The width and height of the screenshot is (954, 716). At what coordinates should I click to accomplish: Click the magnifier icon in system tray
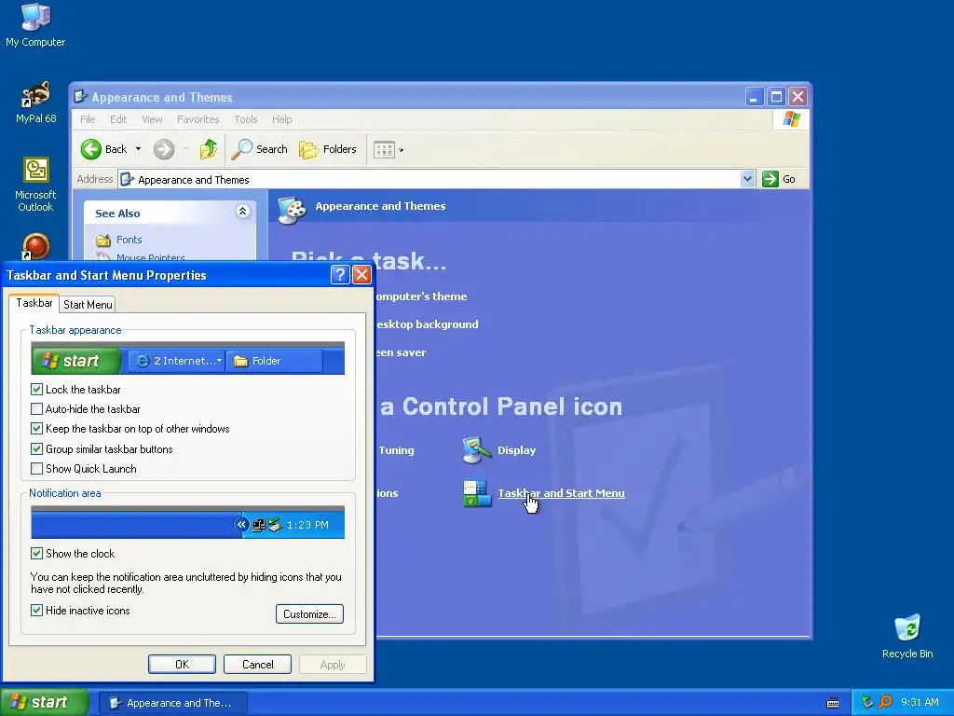885,702
